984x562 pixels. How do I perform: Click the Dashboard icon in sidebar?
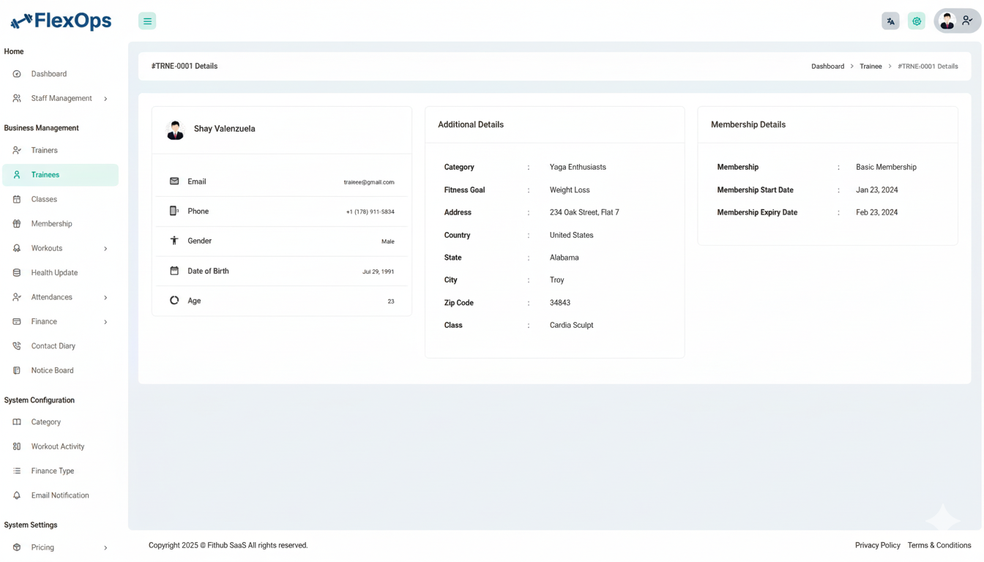pyautogui.click(x=17, y=74)
